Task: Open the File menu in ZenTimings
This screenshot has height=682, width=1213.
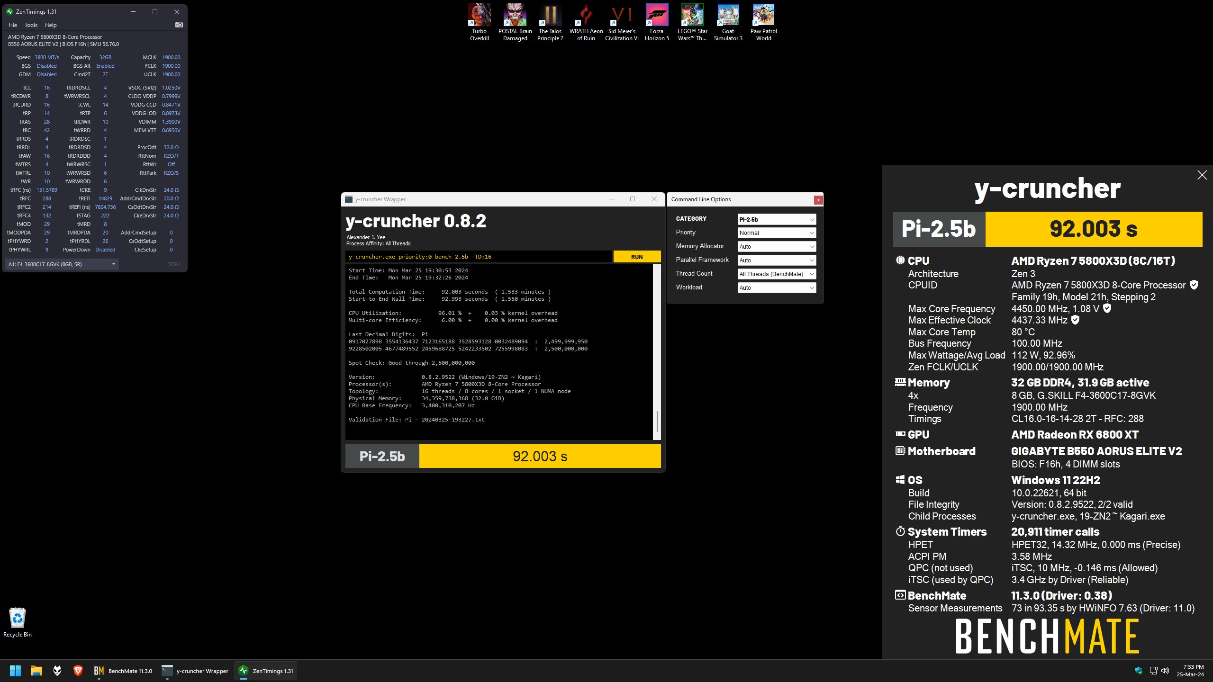Action: tap(13, 25)
